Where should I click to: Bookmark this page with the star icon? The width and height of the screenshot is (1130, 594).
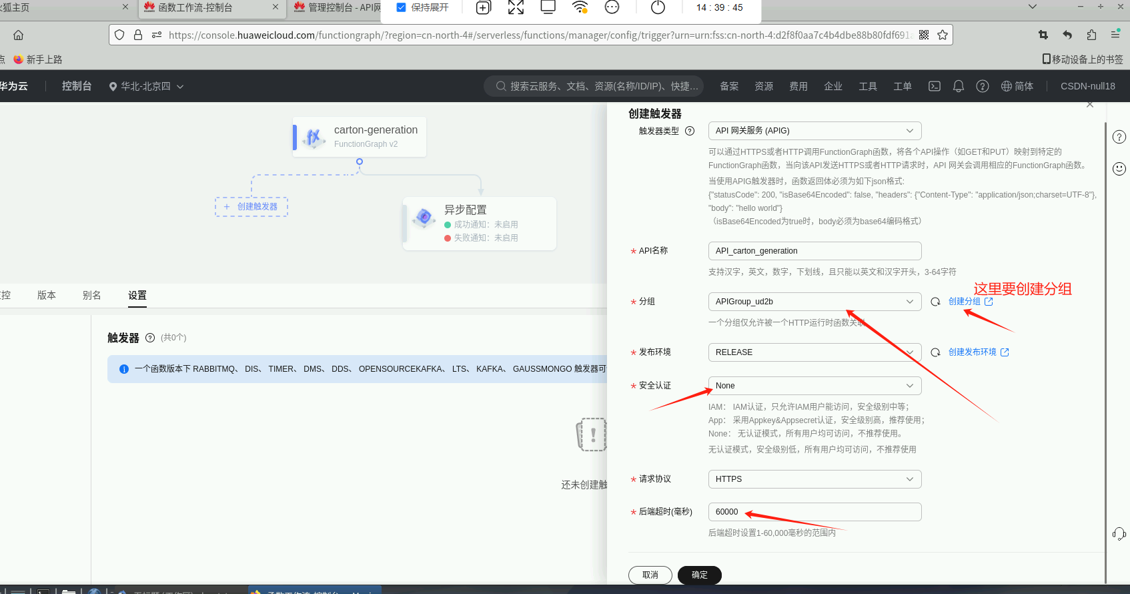(943, 35)
